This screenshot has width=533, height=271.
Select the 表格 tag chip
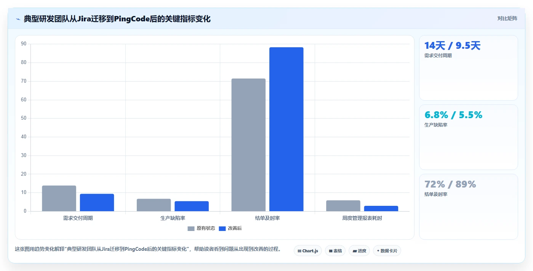pos(335,251)
